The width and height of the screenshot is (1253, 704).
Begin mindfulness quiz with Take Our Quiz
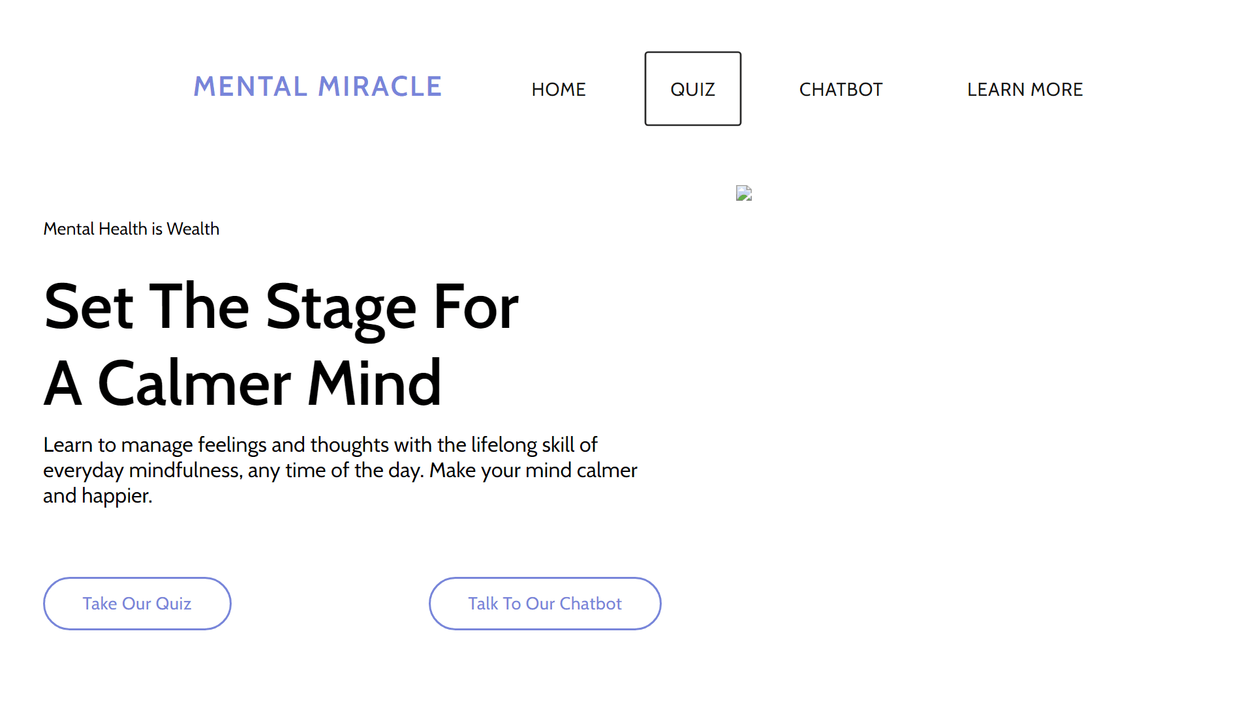[x=136, y=603]
